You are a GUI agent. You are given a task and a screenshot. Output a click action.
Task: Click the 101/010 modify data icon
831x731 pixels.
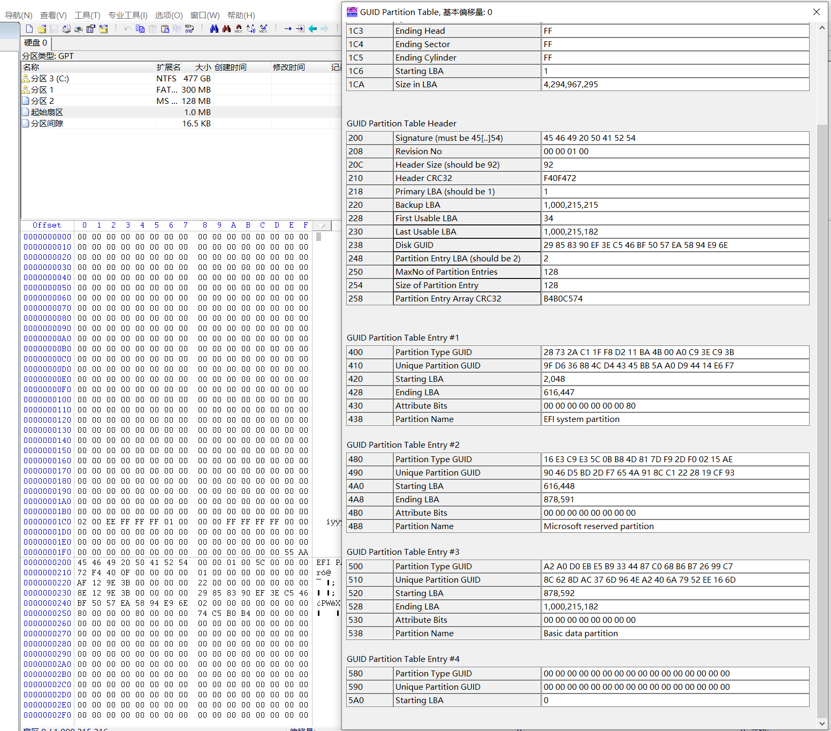click(189, 28)
